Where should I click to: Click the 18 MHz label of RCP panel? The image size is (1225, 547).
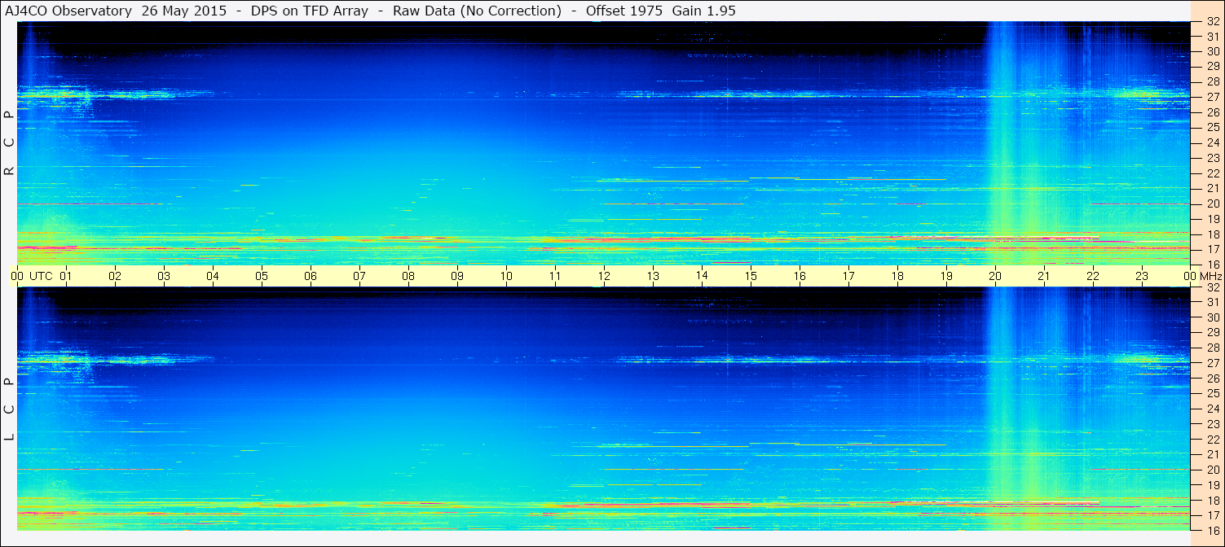[x=1213, y=234]
